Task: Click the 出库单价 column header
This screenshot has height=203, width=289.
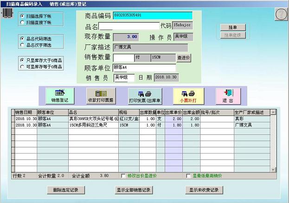Action: tap(173, 112)
